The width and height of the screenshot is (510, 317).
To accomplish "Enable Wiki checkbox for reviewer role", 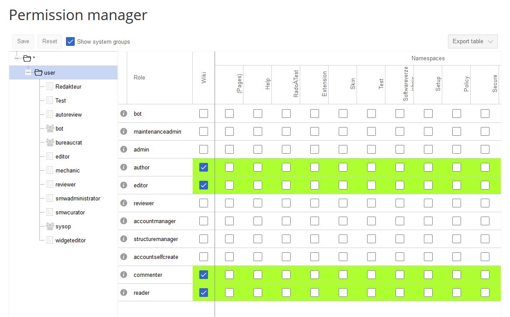I will [204, 203].
